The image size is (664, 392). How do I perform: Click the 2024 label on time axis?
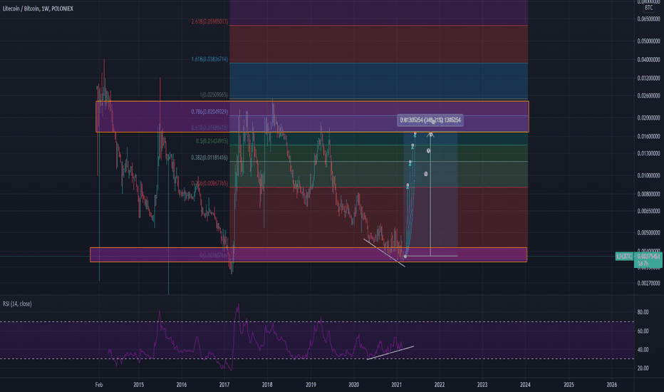(x=526, y=385)
